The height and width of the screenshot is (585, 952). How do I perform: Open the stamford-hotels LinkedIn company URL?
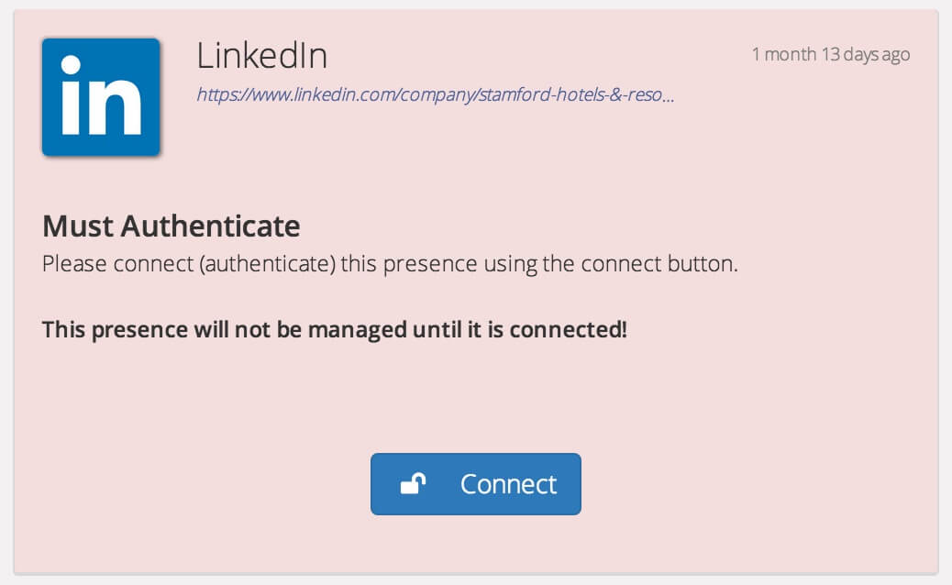435,94
